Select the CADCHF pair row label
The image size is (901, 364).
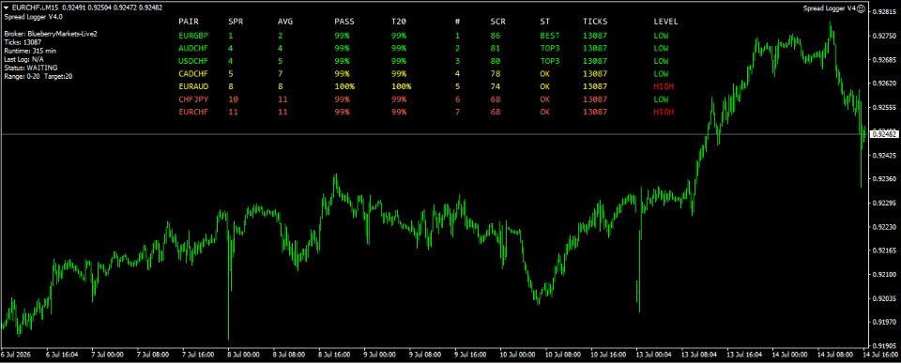(193, 73)
